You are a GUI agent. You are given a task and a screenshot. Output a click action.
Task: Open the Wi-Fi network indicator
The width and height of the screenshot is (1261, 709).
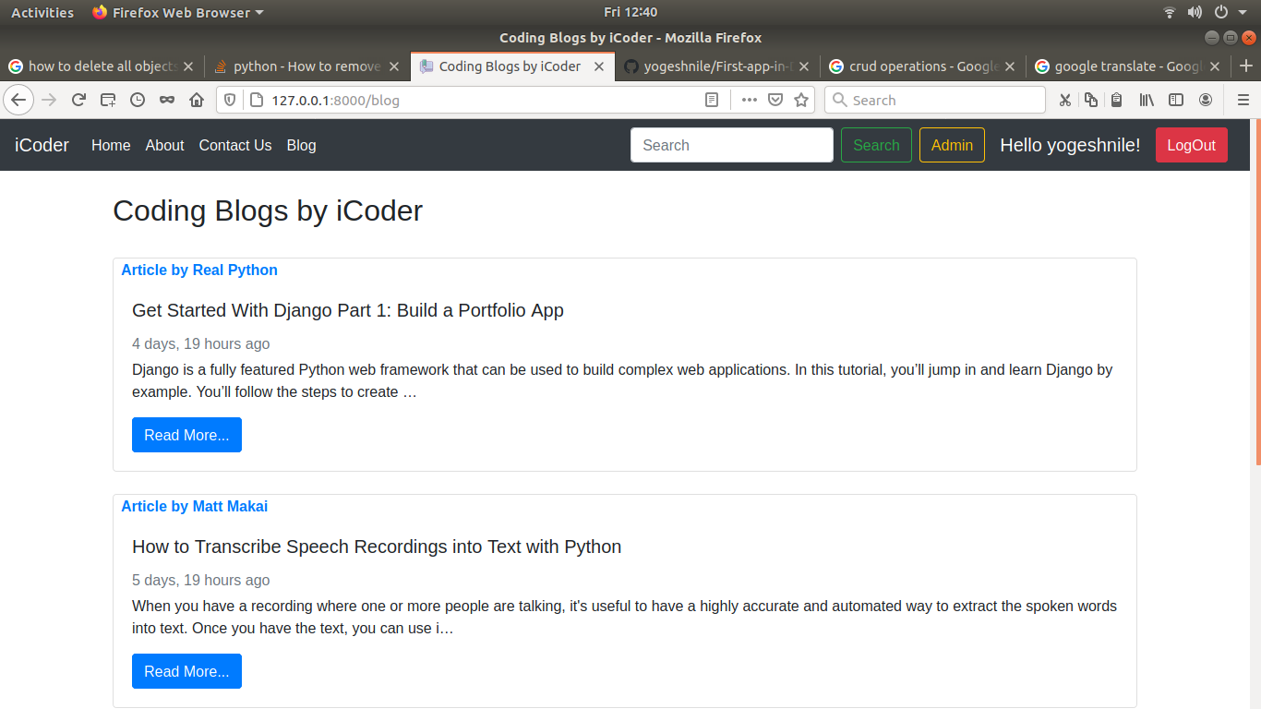(1170, 12)
